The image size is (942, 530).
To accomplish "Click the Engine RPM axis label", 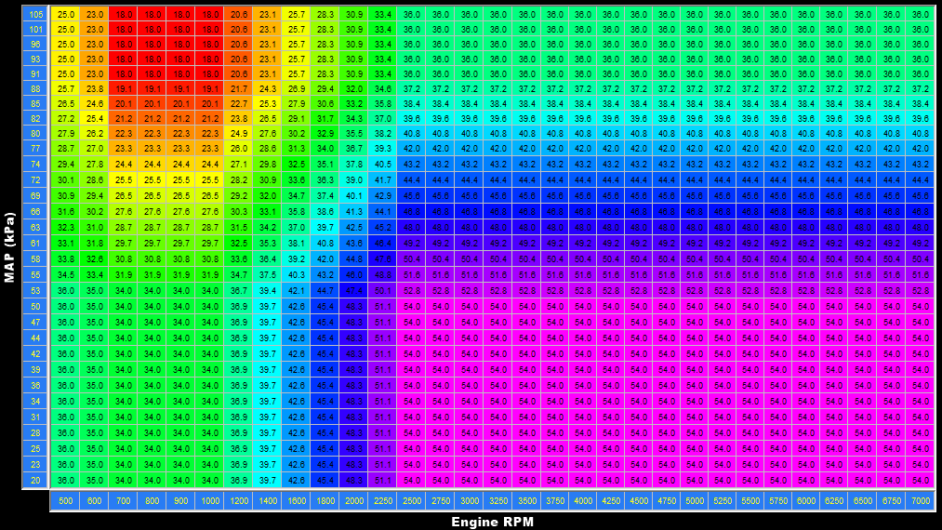I will [492, 522].
